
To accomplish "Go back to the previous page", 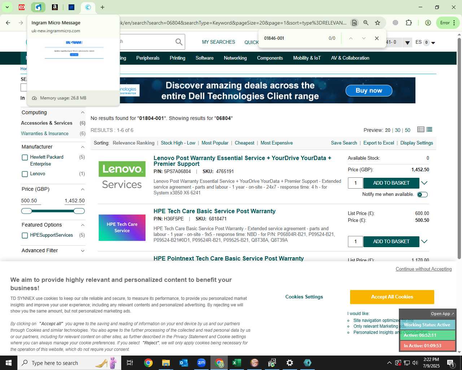I will click(x=8, y=23).
